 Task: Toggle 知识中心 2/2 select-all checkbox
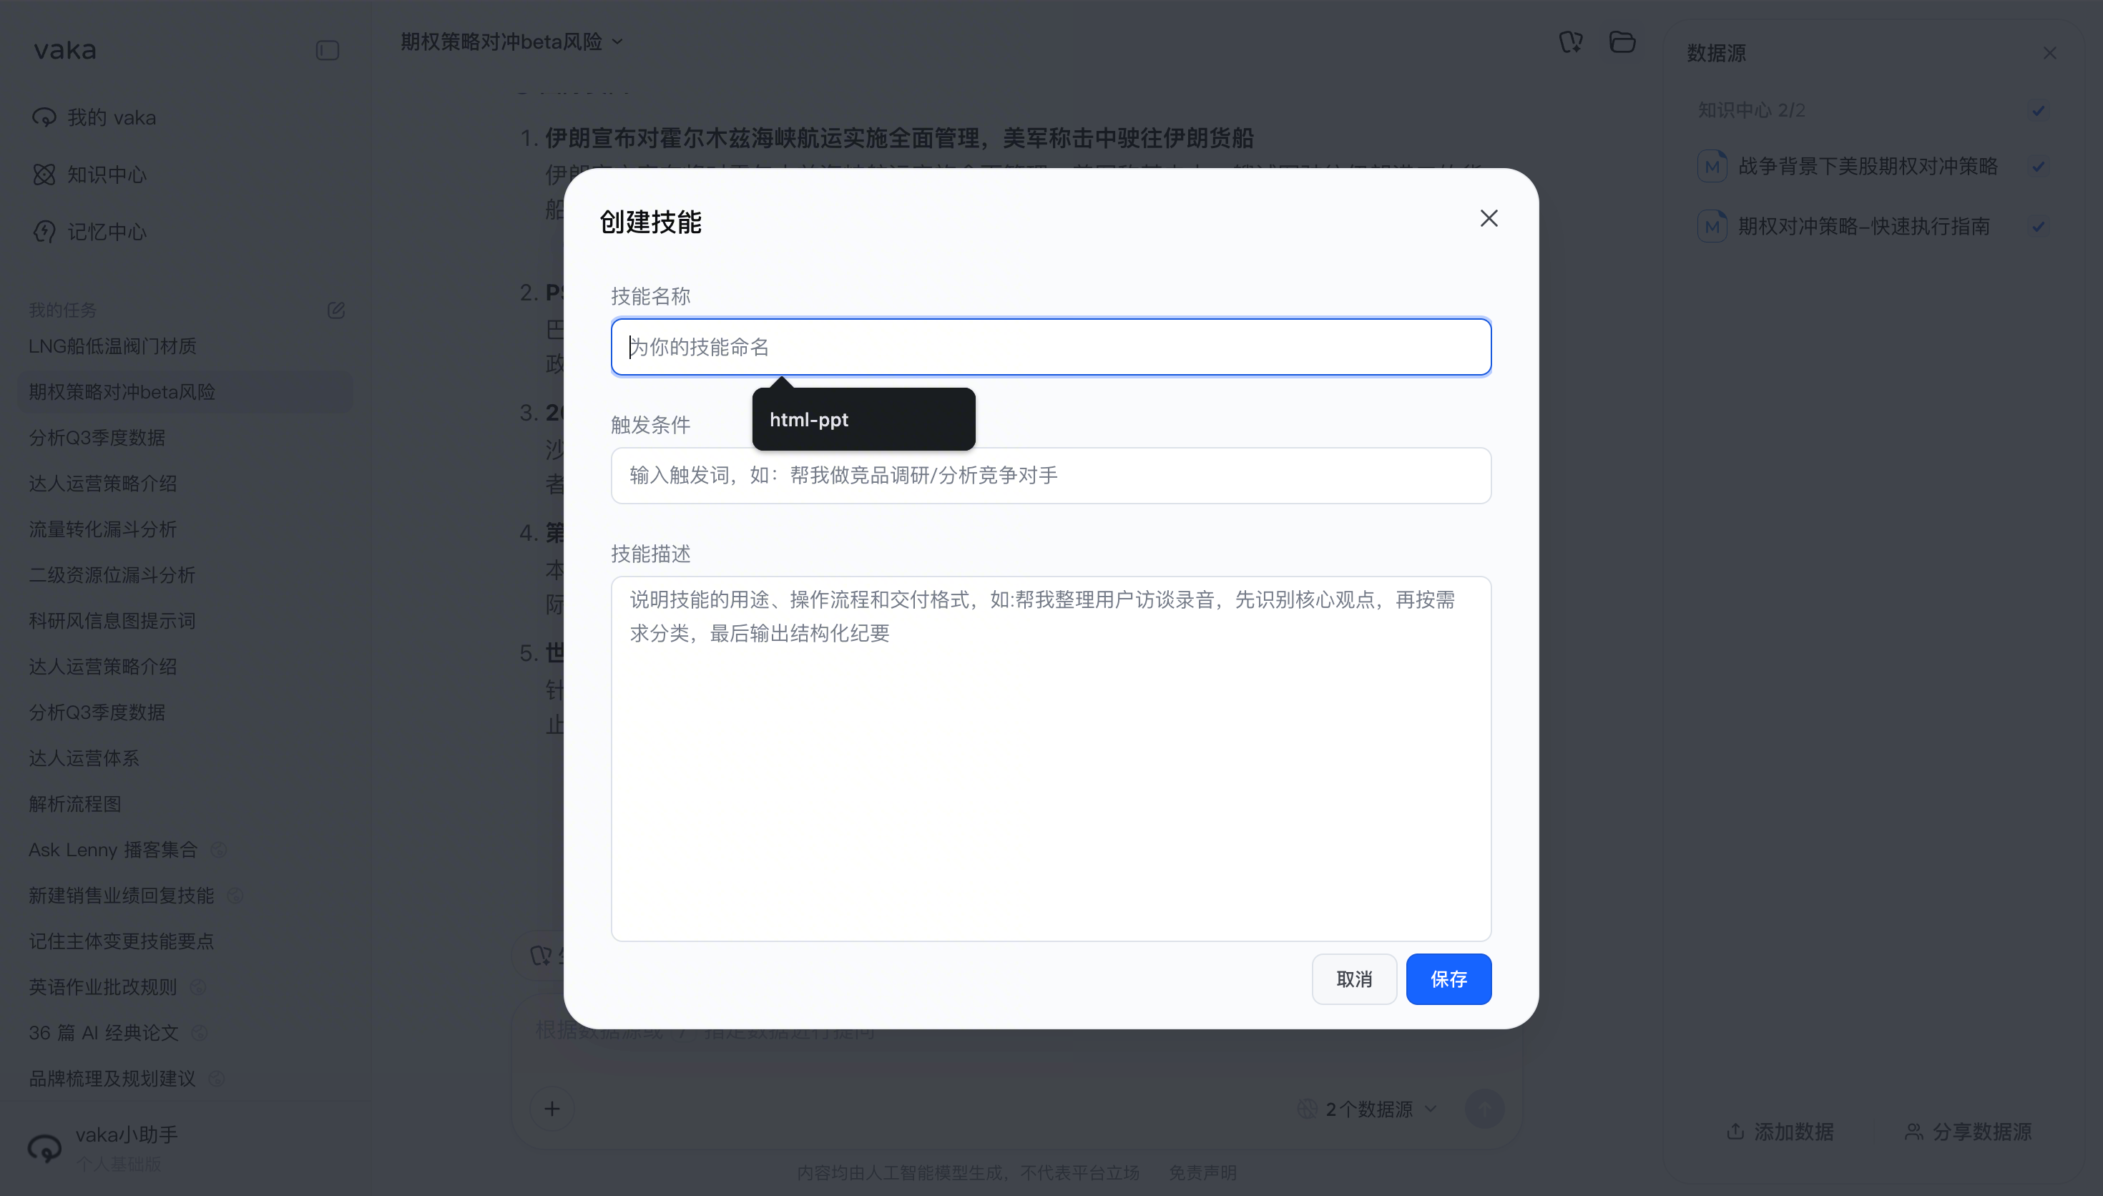click(x=2038, y=110)
